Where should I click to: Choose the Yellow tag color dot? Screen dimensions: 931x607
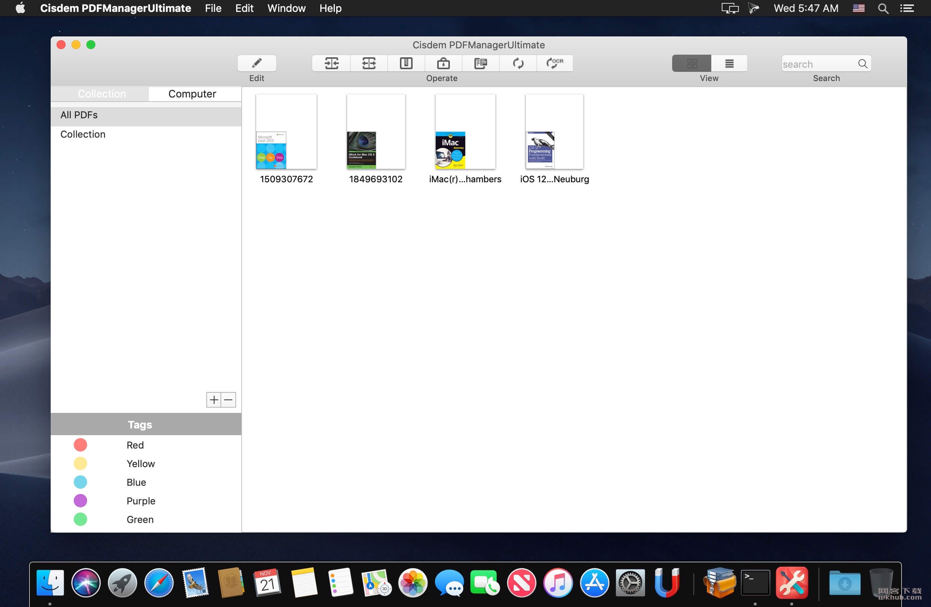(80, 464)
